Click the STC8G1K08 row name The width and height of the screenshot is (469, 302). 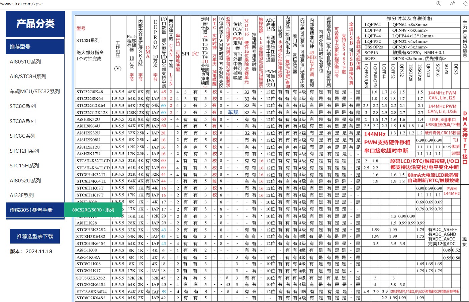[x=89, y=264]
